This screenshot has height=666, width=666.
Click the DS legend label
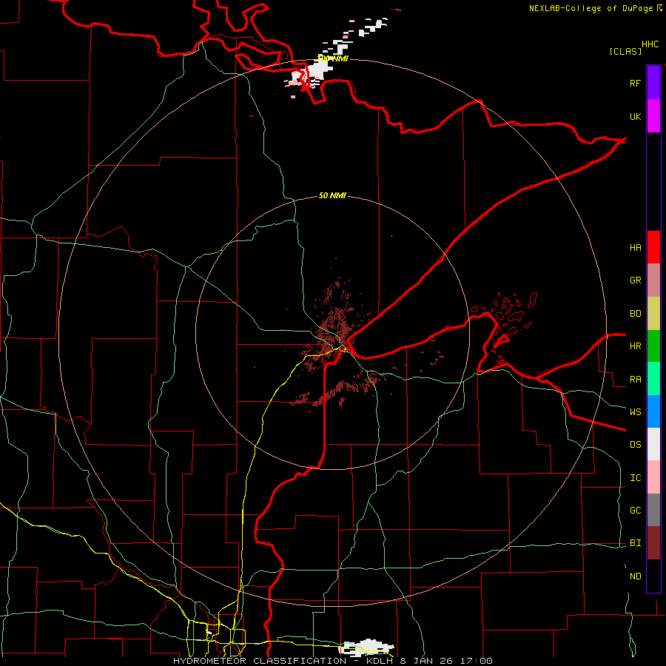point(635,445)
